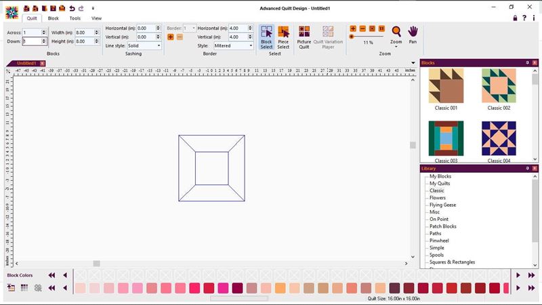This screenshot has width=542, height=305.
Task: Select Flying Geese in Library
Action: 442,205
